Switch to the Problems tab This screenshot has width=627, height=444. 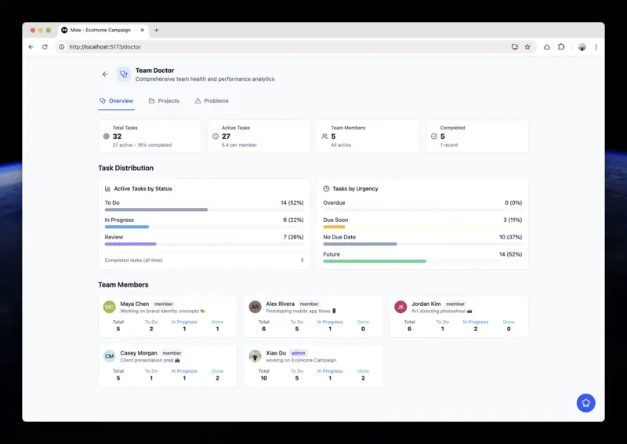212,101
